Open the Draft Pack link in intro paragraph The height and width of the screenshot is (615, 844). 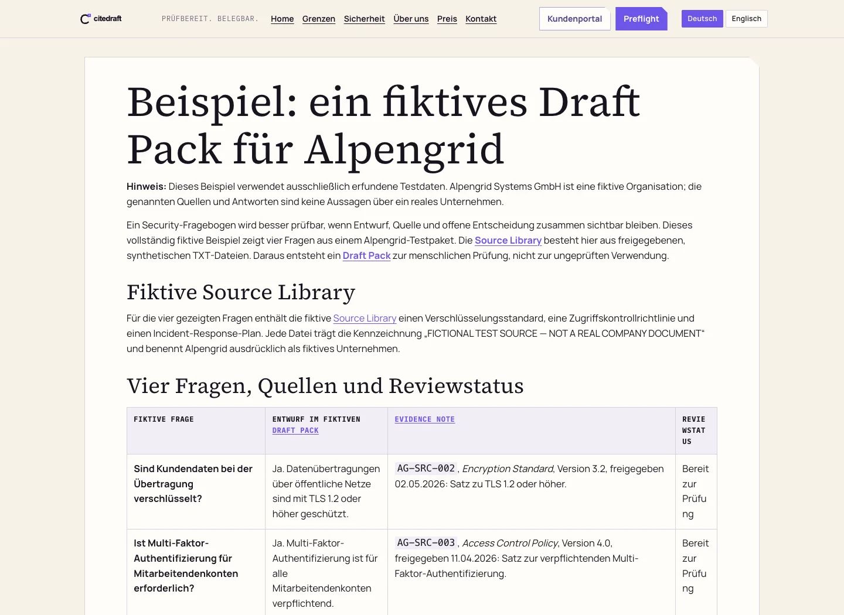pyautogui.click(x=367, y=255)
